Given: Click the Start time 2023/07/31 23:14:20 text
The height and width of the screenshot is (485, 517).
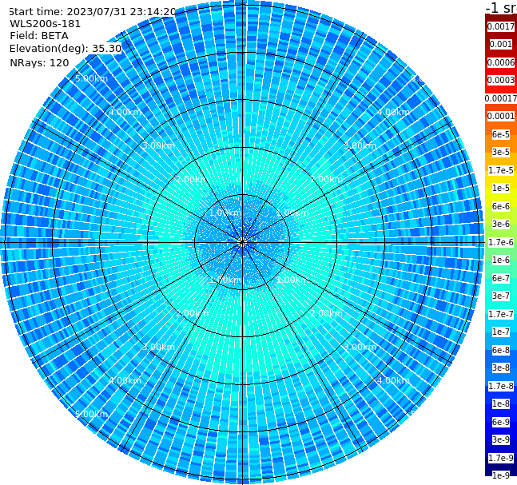Looking at the screenshot, I should coord(93,11).
